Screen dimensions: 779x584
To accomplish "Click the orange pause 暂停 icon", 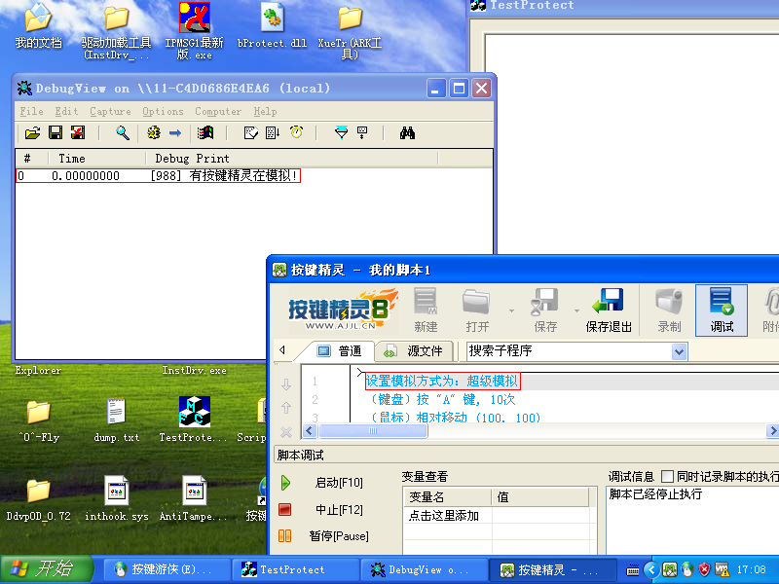I will [x=285, y=536].
